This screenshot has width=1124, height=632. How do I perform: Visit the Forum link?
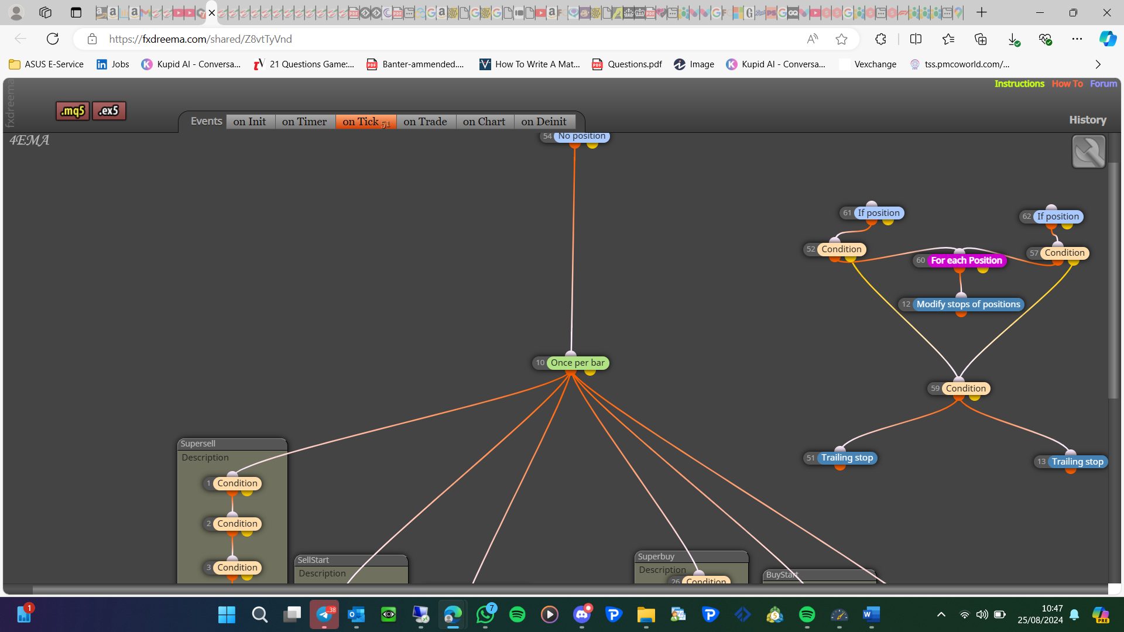[1104, 84]
